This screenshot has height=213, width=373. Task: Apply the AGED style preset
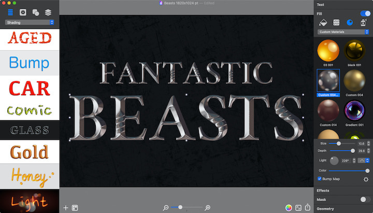pos(30,39)
